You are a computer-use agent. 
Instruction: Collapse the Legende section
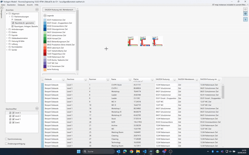click(45, 15)
